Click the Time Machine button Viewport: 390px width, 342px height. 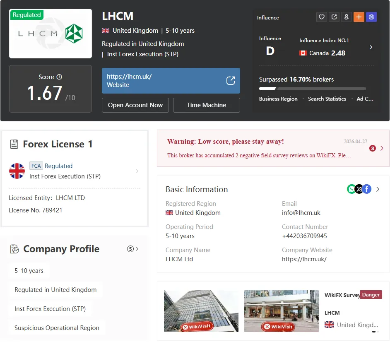tap(207, 105)
